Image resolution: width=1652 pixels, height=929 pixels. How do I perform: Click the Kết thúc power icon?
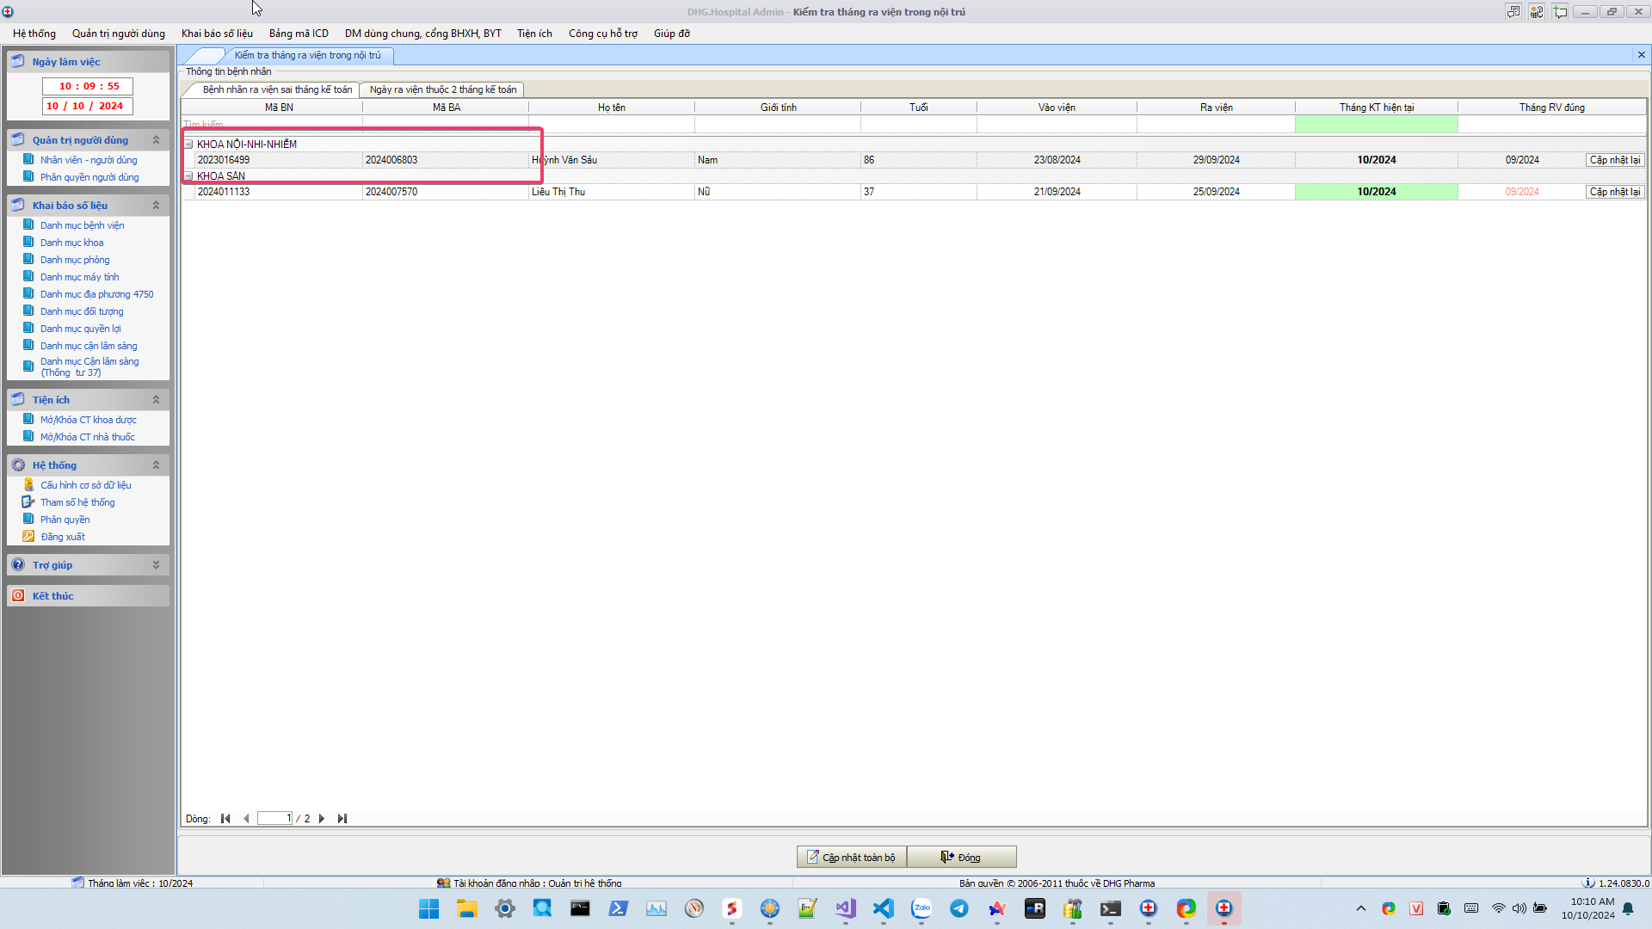click(x=18, y=596)
